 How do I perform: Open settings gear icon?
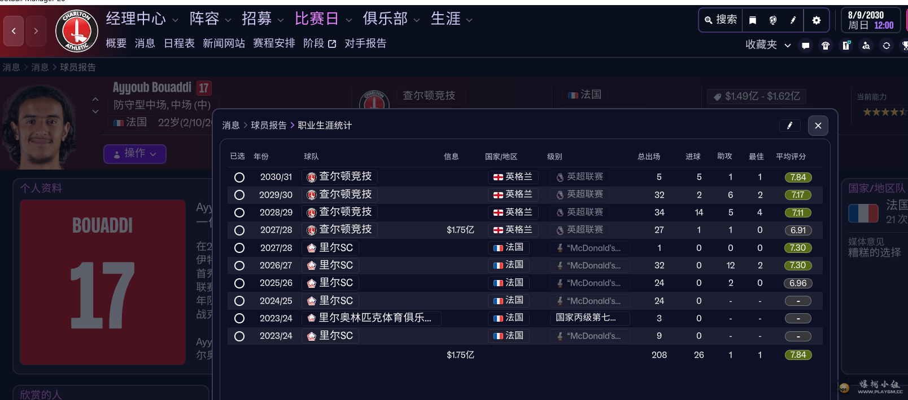click(817, 20)
